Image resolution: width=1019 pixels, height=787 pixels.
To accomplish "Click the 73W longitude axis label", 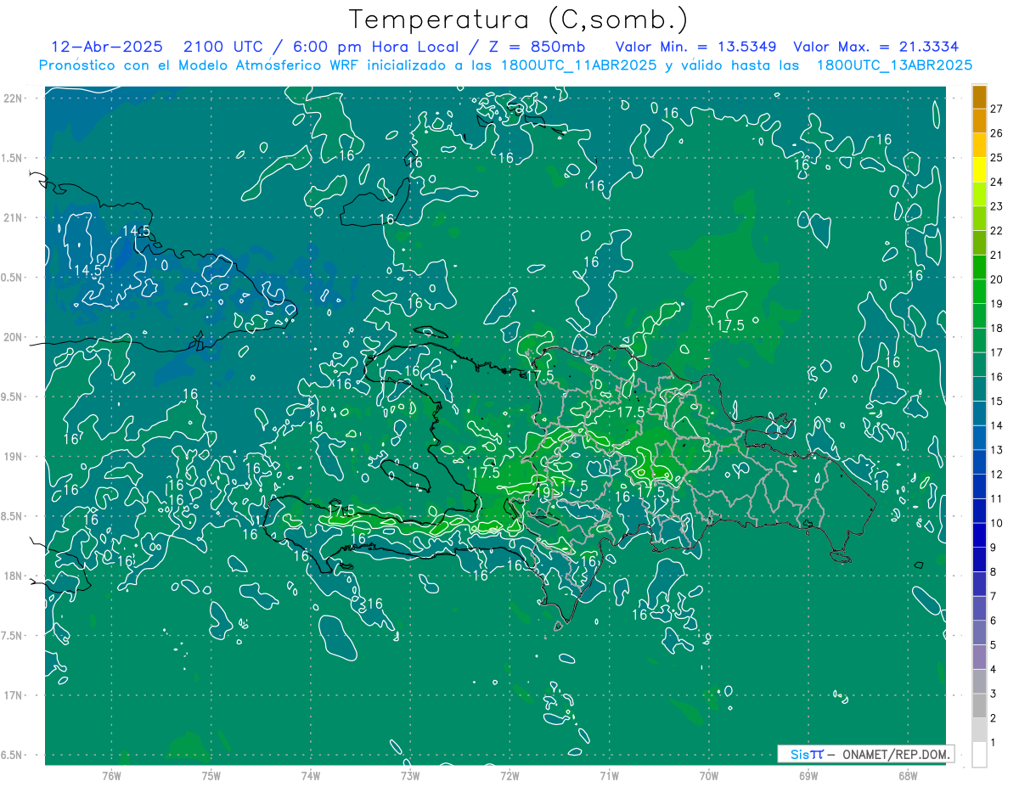I will (410, 775).
